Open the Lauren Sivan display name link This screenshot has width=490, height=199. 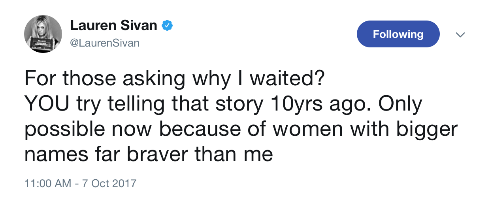click(x=114, y=26)
